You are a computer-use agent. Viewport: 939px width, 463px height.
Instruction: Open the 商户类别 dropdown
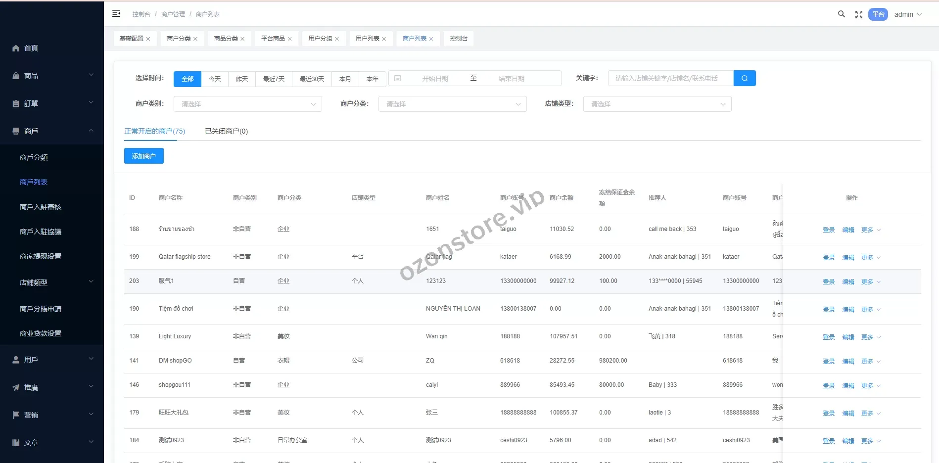[247, 104]
